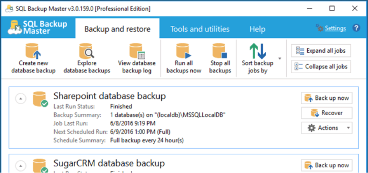Image resolution: width=368 pixels, height=173 pixels.
Task: Click Back up now for Sharepoint job
Action: [x=327, y=98]
